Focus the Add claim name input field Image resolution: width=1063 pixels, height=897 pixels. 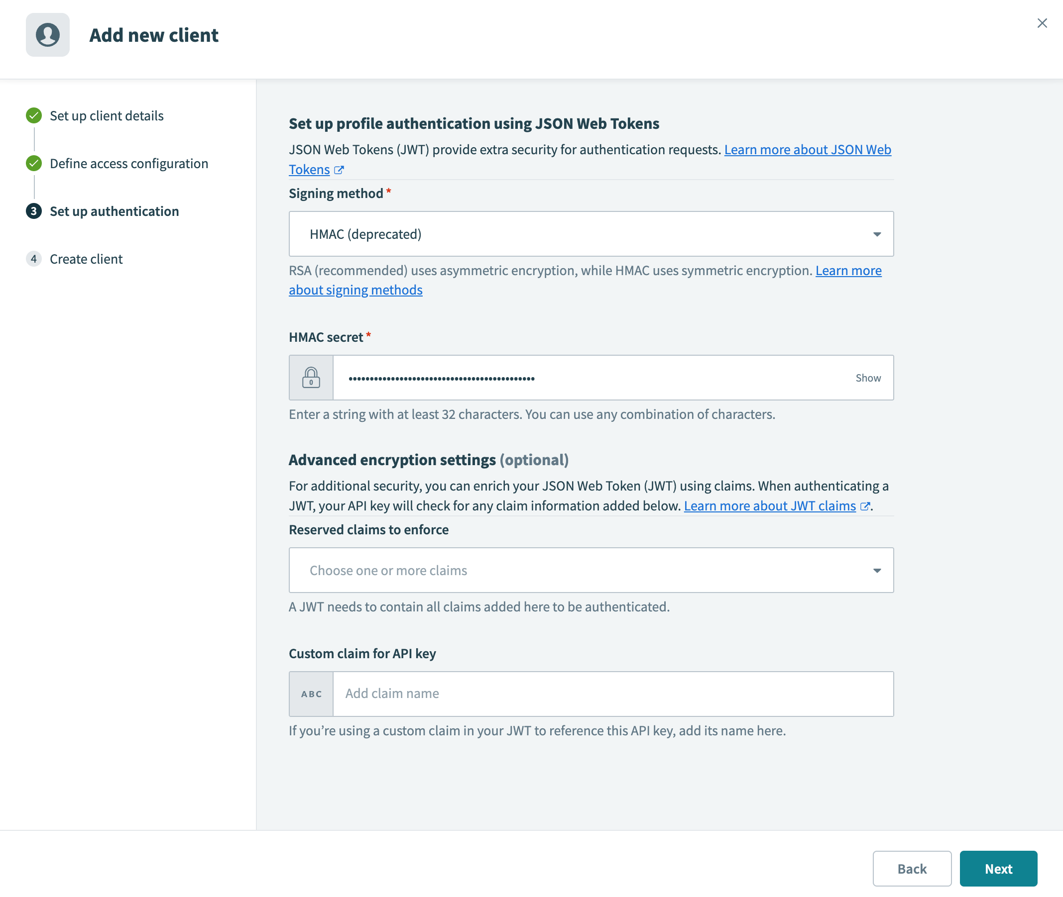pos(612,694)
